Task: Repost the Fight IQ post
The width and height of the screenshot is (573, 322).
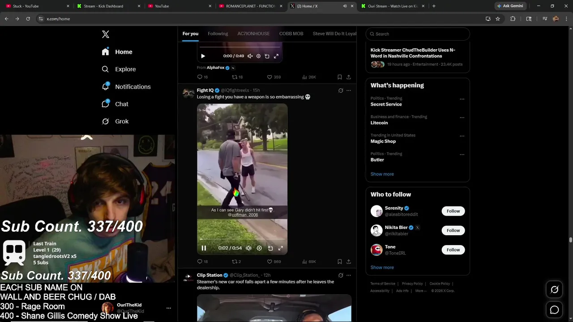Action: point(236,262)
